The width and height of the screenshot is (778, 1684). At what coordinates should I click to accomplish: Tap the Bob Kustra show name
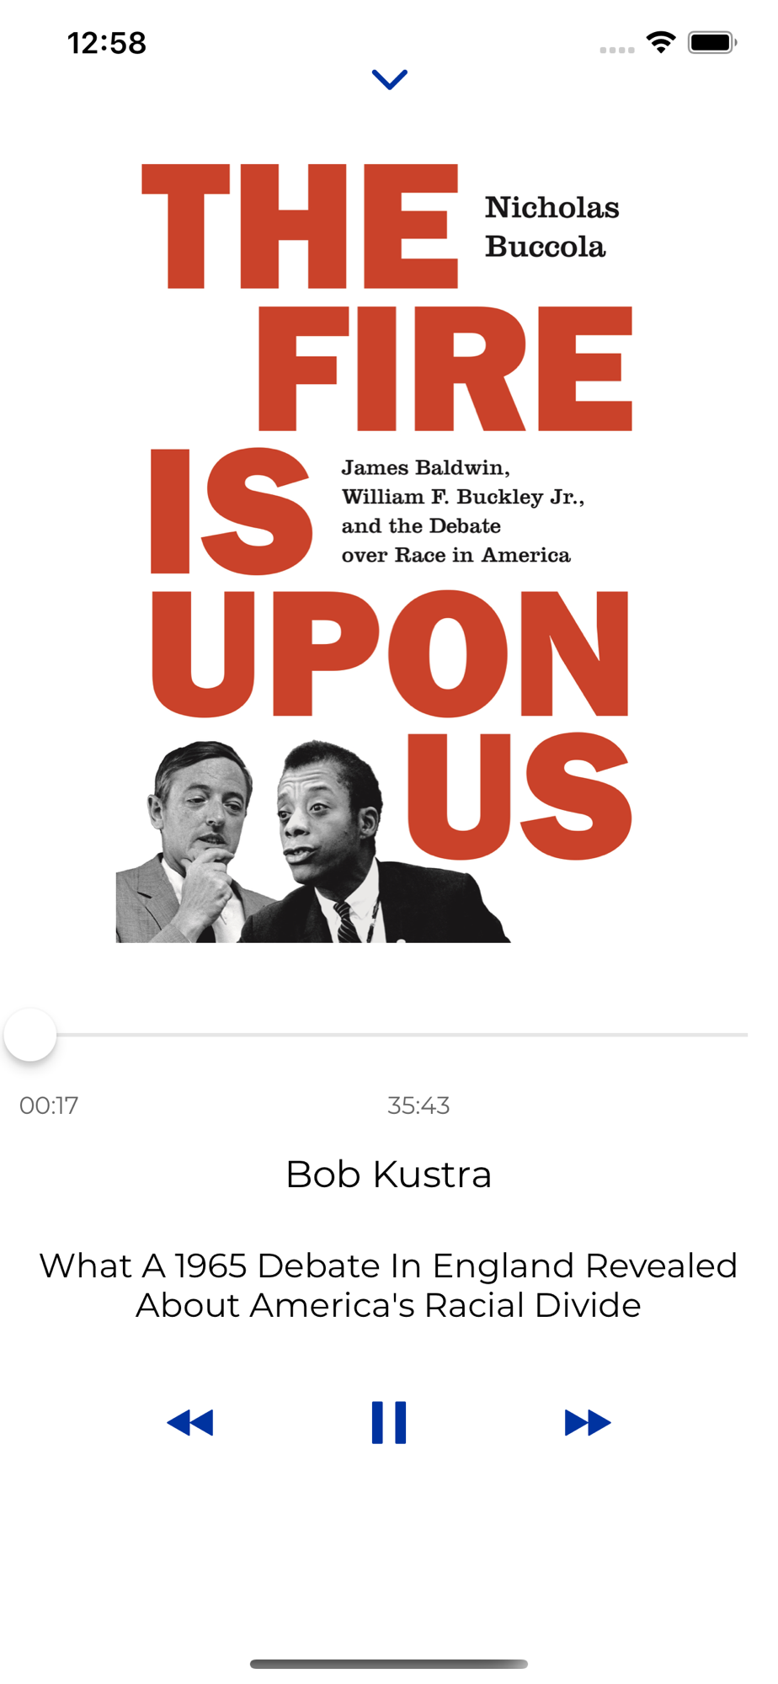[389, 1174]
